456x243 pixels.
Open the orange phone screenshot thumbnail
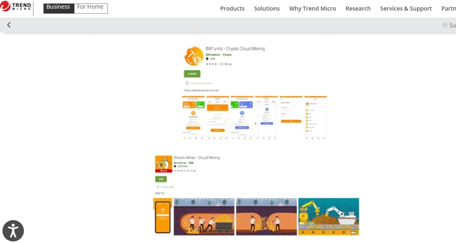click(x=163, y=217)
